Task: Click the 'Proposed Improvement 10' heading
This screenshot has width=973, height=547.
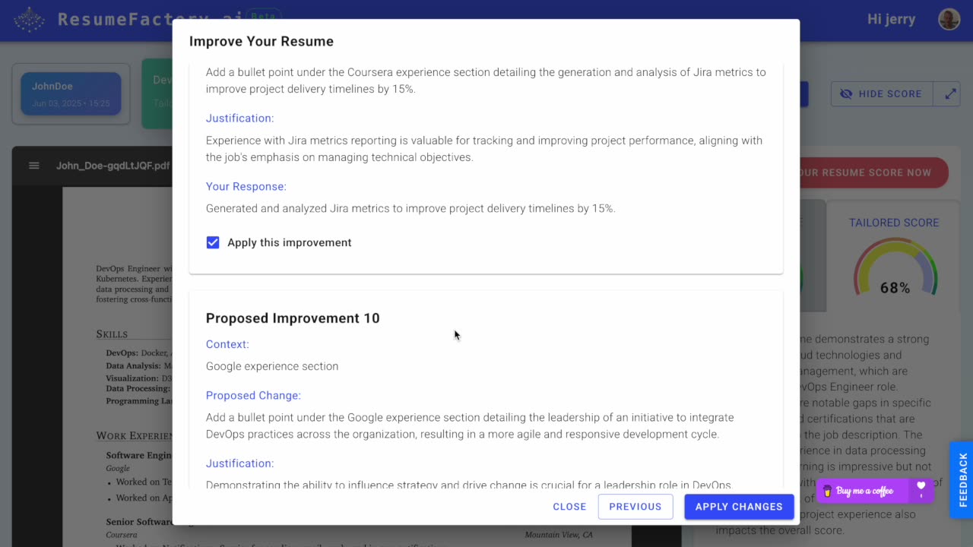Action: click(293, 318)
